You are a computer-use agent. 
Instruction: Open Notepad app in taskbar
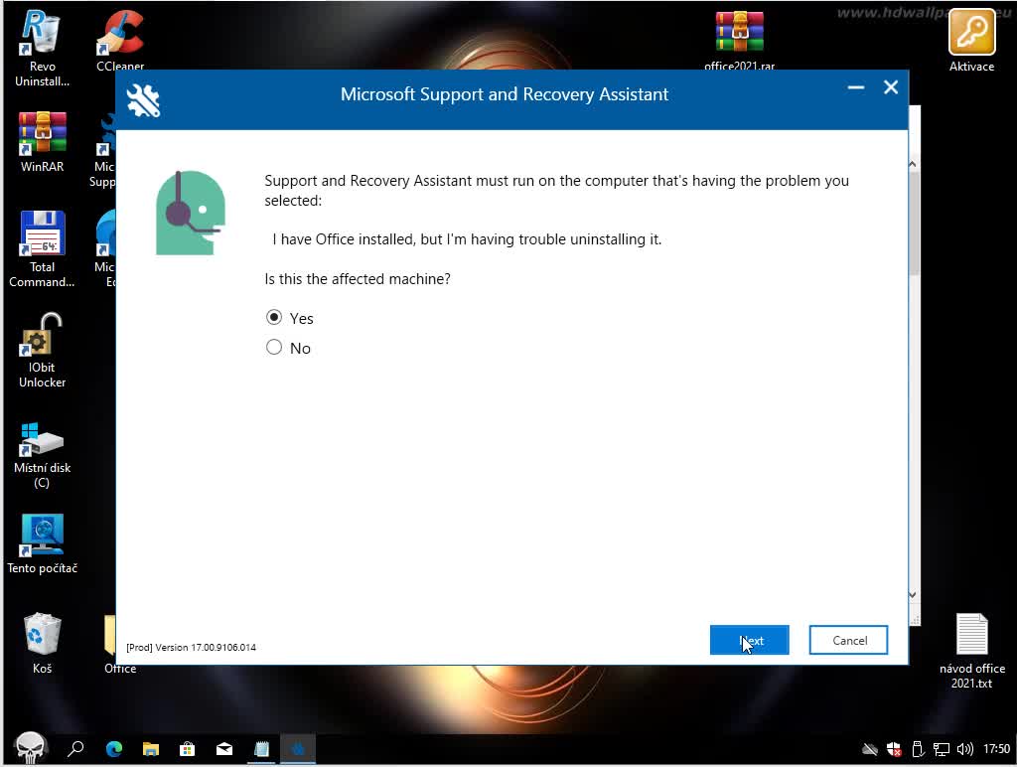click(x=261, y=749)
